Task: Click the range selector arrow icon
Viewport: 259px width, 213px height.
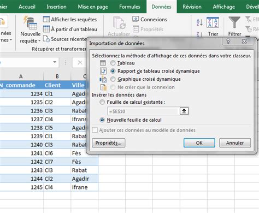Action: point(184,111)
